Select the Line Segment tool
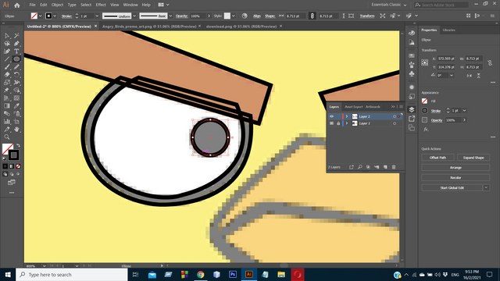 pos(7,59)
